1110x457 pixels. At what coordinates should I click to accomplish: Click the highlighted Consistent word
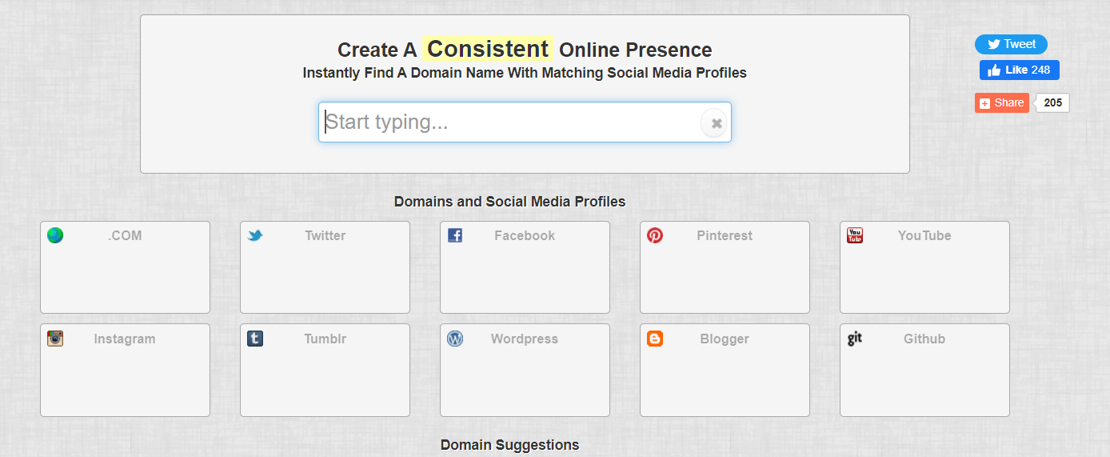pos(488,49)
